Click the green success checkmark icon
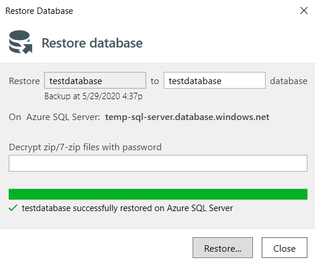315x265 pixels. coord(13,208)
